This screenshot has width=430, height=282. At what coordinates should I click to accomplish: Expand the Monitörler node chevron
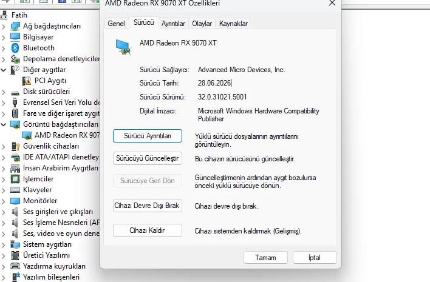pos(4,201)
